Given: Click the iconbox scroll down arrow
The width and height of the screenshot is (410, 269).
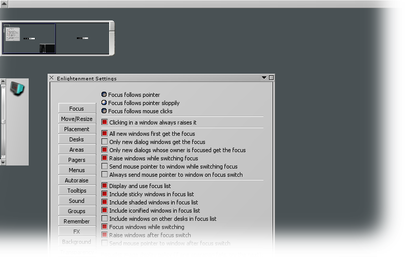Looking at the screenshot, I should [x=3, y=162].
